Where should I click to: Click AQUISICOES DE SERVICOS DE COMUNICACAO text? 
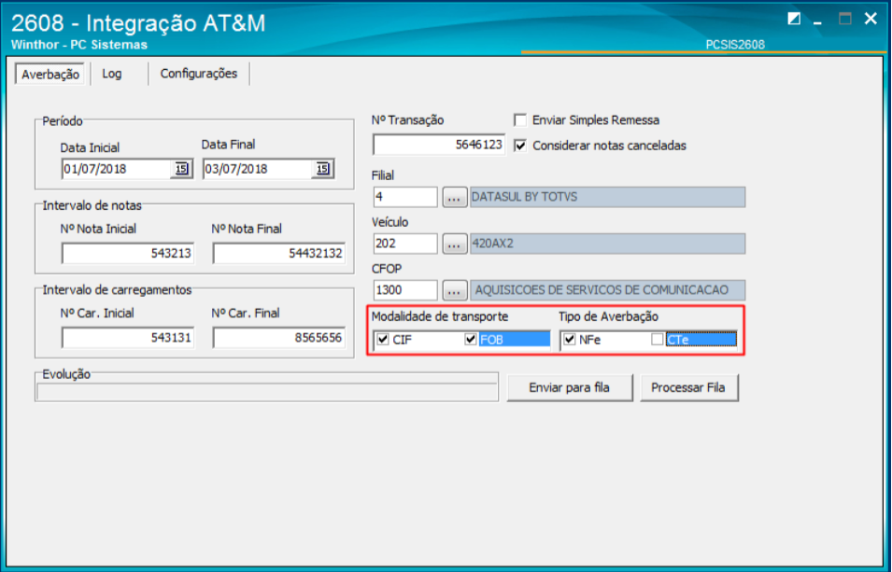click(602, 290)
